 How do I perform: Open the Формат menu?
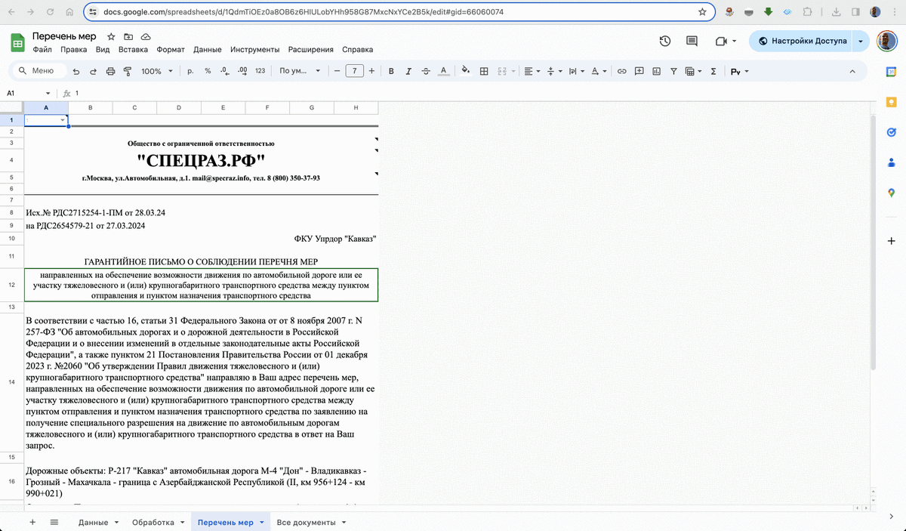(171, 50)
